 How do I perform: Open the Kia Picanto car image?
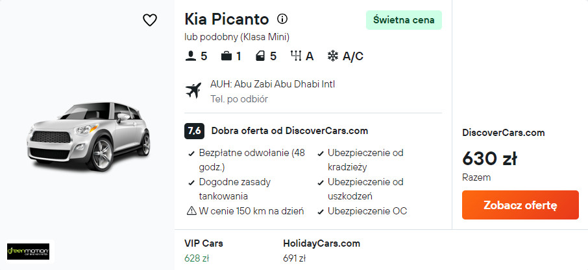tap(88, 135)
